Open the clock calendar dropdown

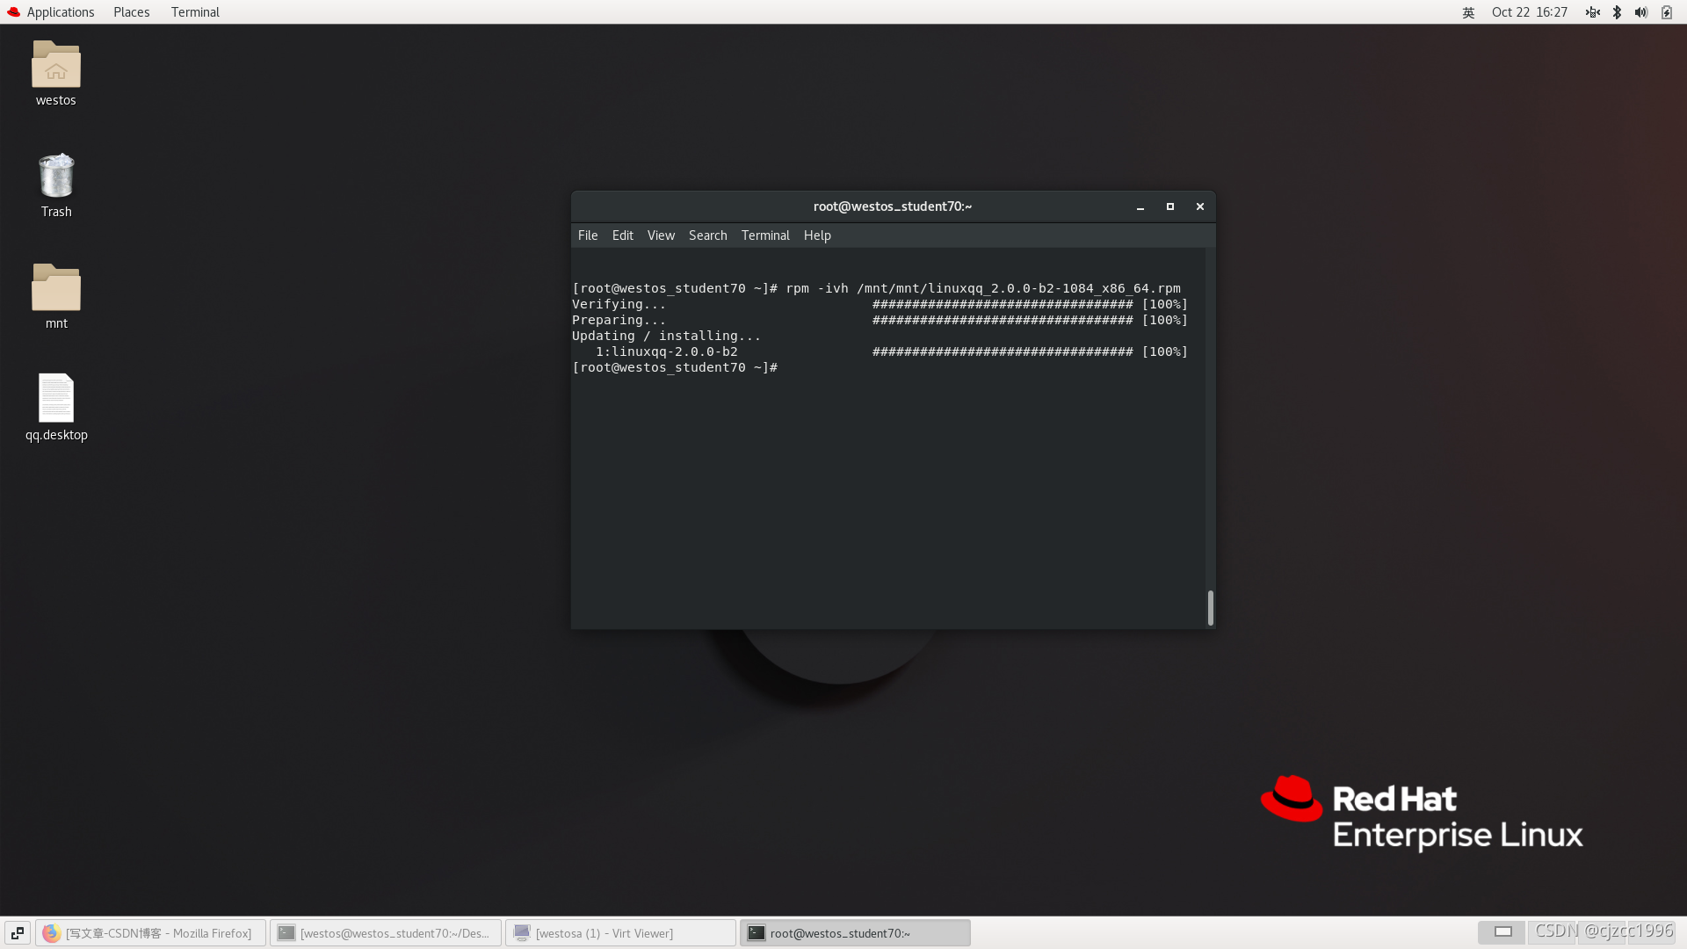tap(1529, 12)
